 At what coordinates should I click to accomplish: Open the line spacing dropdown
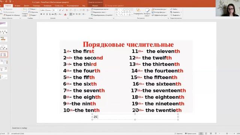pos(88,10)
